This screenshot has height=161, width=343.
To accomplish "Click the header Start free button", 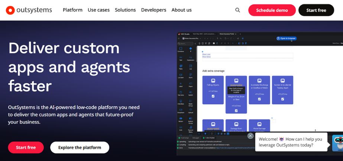I will click(x=316, y=10).
